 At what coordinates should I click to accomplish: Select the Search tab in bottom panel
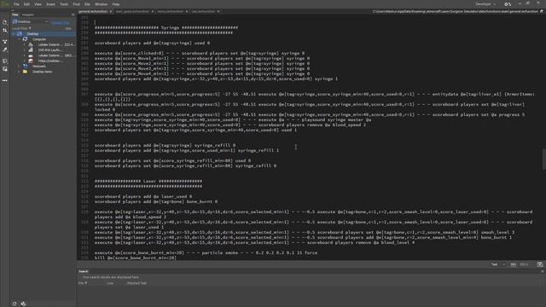pos(84,271)
